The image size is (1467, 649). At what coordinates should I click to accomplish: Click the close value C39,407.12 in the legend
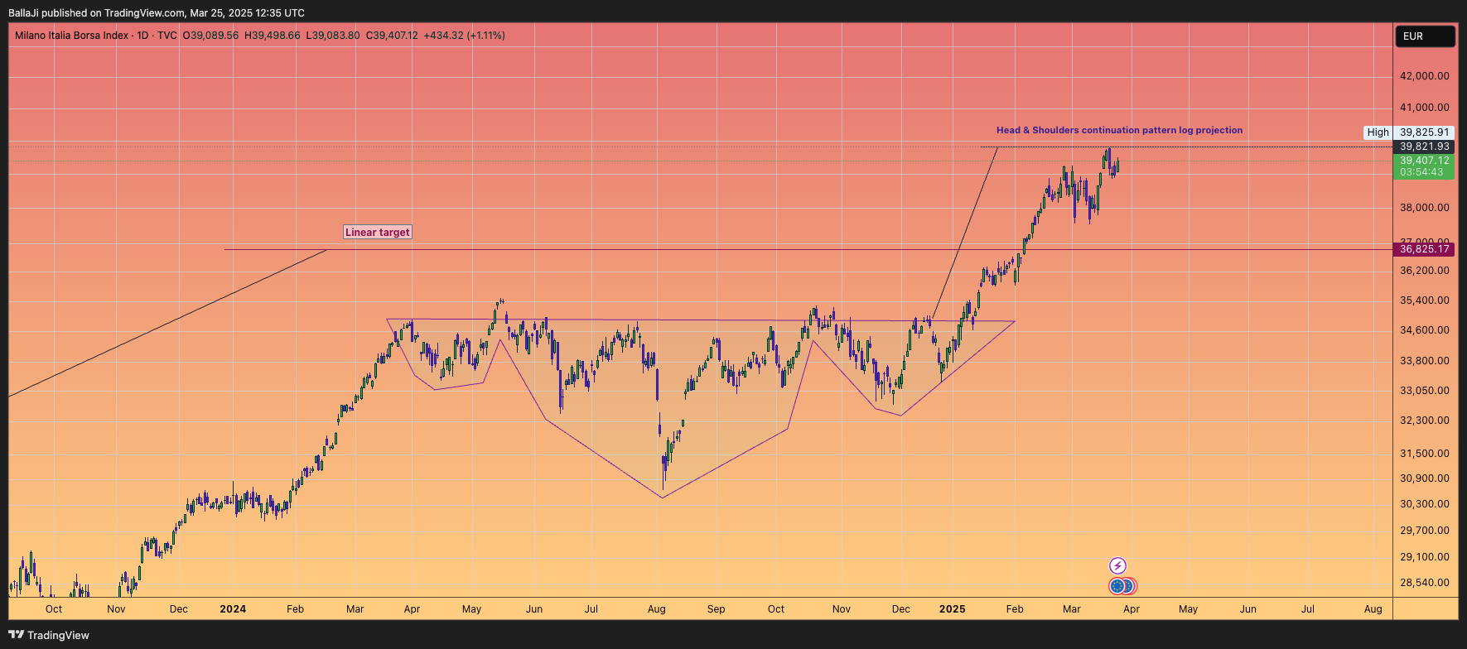coord(392,36)
